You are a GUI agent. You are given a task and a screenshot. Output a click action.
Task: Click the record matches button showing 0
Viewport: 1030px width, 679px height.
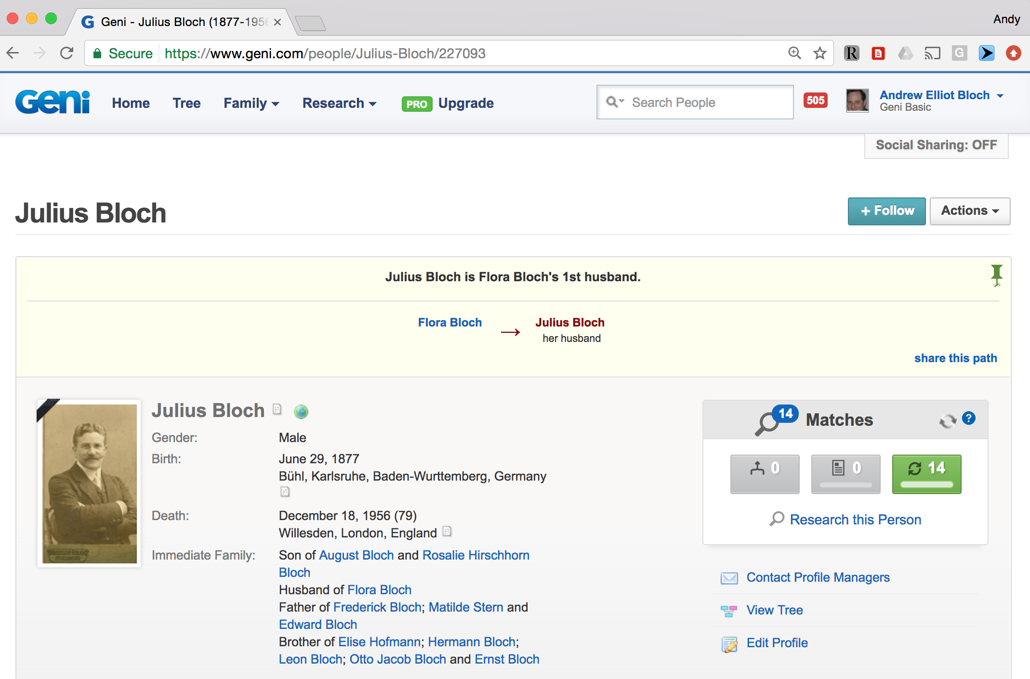(x=845, y=474)
